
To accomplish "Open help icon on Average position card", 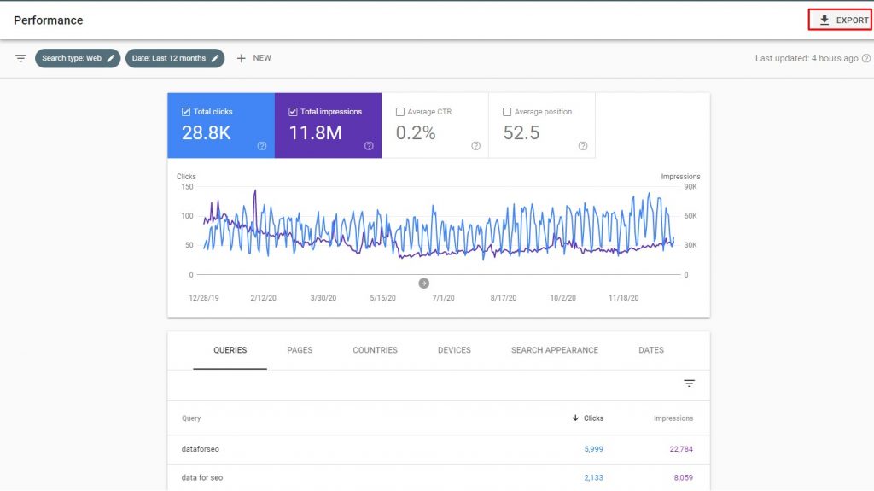I will [582, 146].
